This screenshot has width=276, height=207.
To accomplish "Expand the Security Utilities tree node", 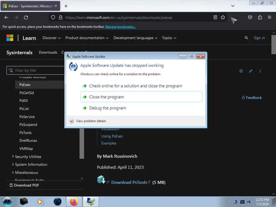I will [x=13, y=156].
